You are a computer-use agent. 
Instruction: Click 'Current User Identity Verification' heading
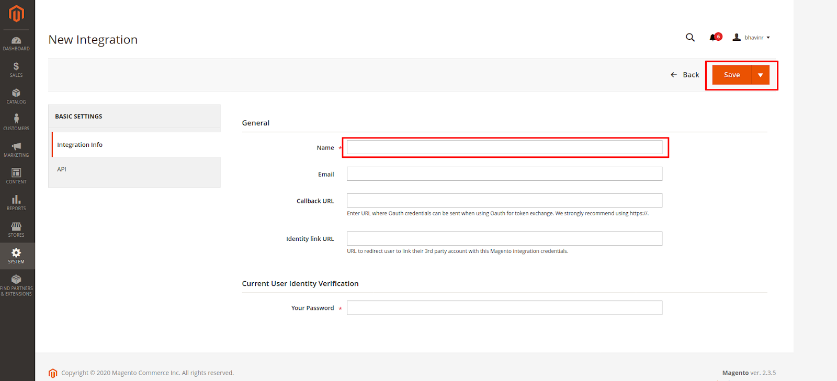point(300,283)
